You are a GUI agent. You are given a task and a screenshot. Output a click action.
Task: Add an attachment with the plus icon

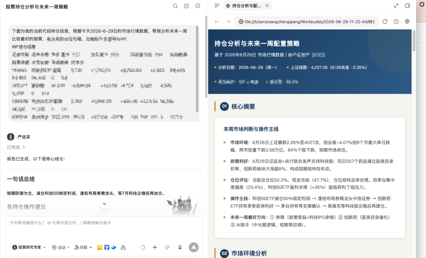tap(155, 247)
